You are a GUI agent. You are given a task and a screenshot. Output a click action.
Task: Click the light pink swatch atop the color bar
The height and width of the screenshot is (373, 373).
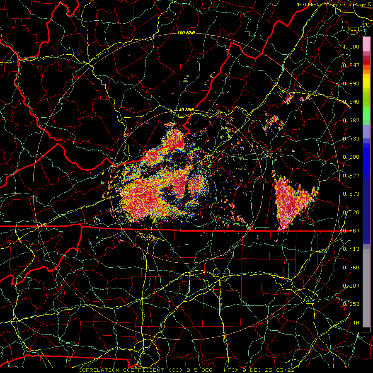click(366, 44)
